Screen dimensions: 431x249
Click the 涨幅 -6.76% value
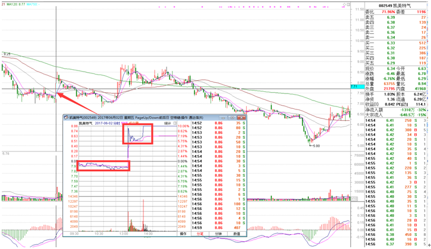point(390,79)
